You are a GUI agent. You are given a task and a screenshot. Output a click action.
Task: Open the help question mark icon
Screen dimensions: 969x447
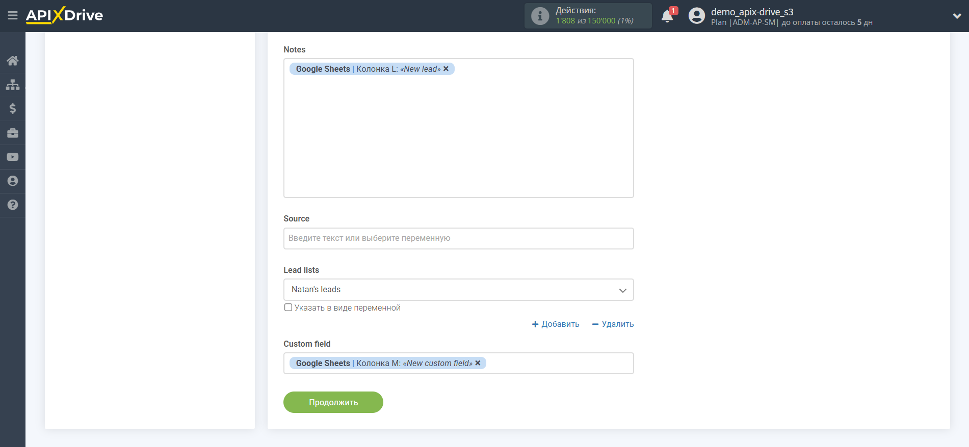13,205
